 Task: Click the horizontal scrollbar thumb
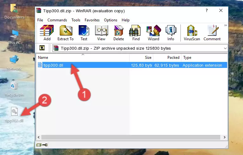pos(131,137)
